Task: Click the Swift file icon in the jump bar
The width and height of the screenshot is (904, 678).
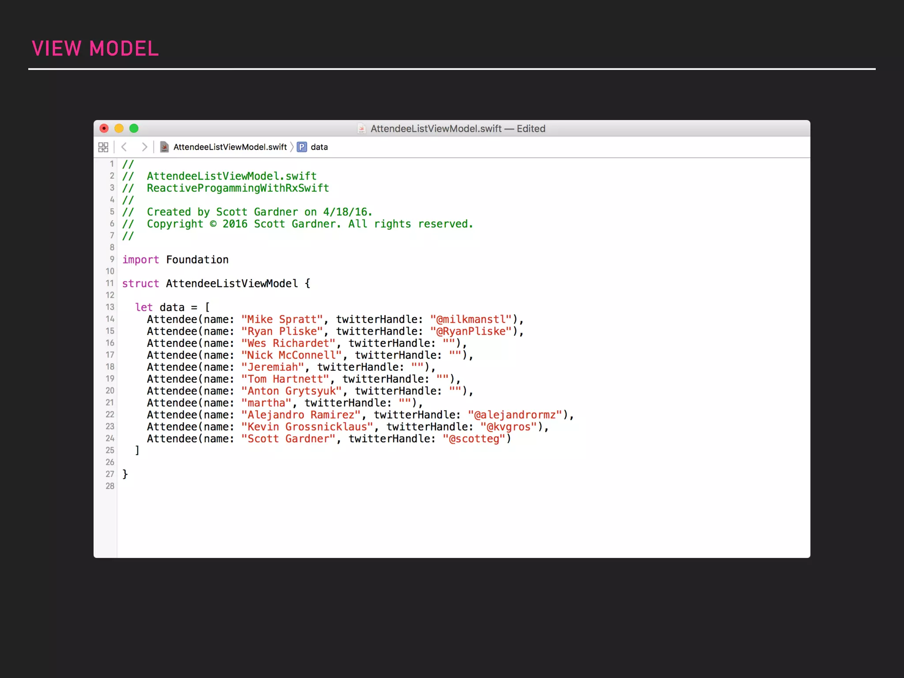Action: (164, 147)
